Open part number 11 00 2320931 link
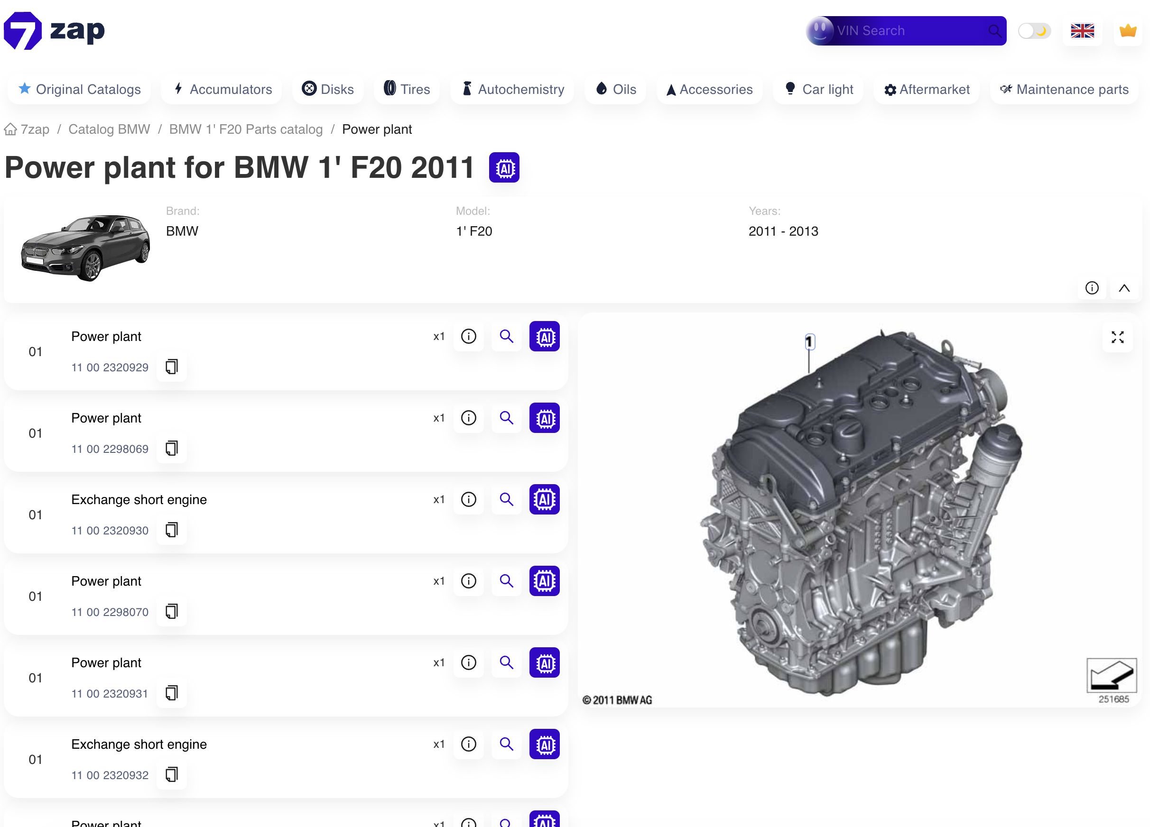The height and width of the screenshot is (827, 1150). 110,693
